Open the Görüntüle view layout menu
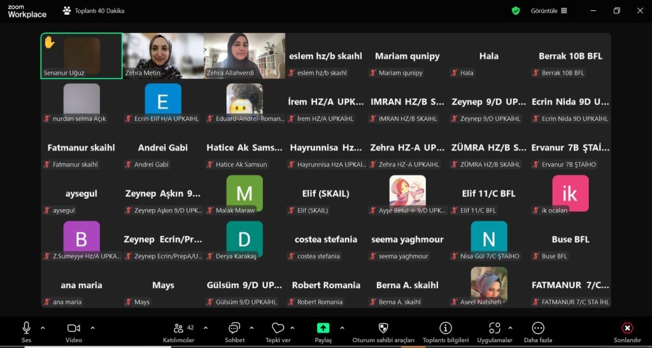The height and width of the screenshot is (348, 652). click(548, 11)
